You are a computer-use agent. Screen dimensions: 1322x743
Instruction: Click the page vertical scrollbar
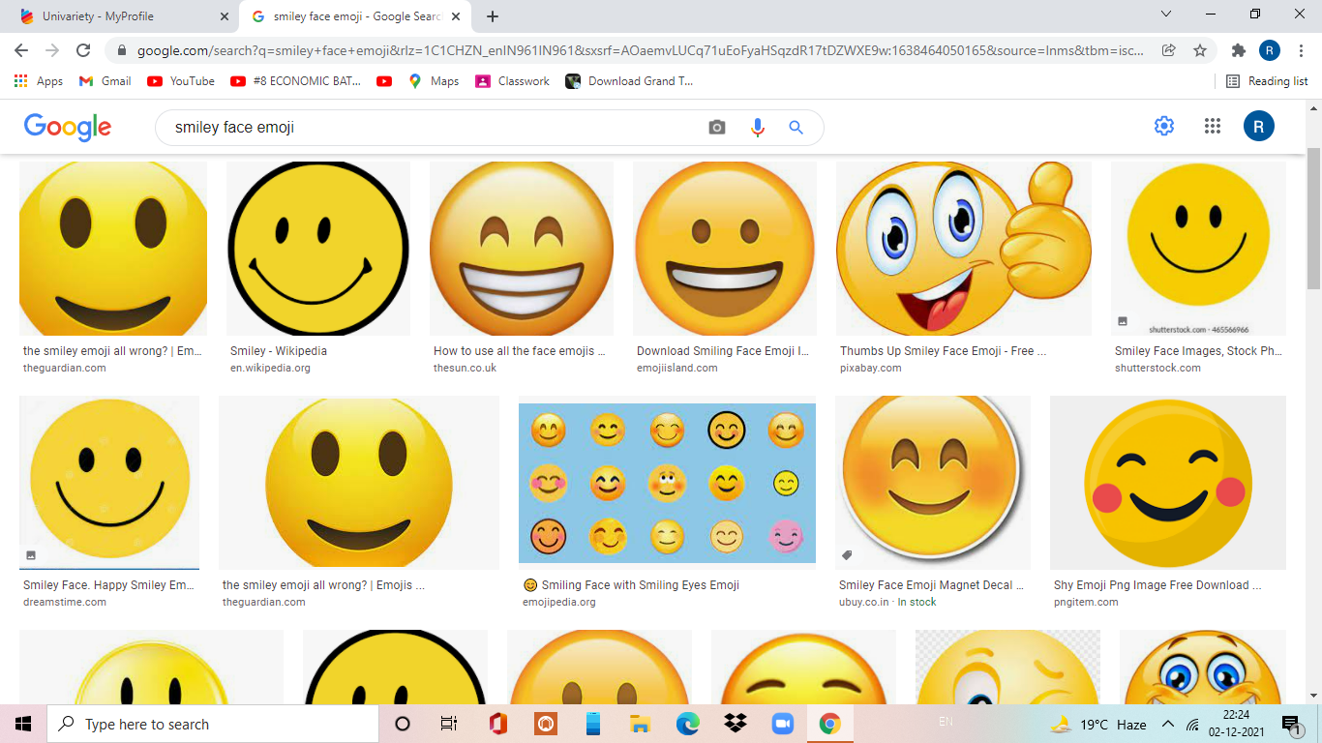(x=1313, y=218)
